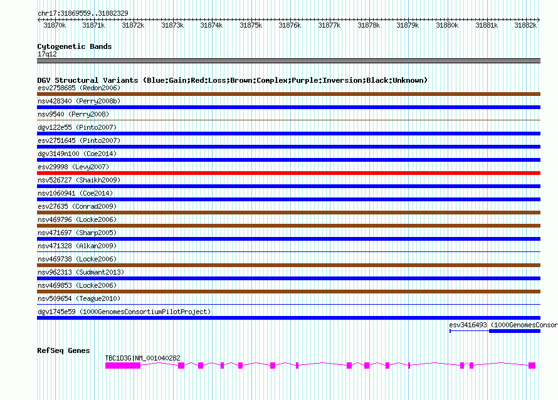
Task: Click the thick blue esv3416493 feature bar
Action: (x=515, y=331)
